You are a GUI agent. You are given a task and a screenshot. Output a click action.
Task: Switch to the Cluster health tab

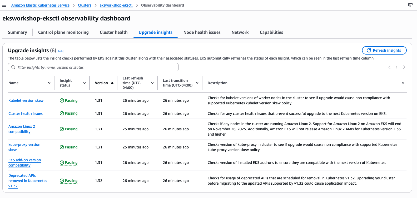[x=114, y=32]
